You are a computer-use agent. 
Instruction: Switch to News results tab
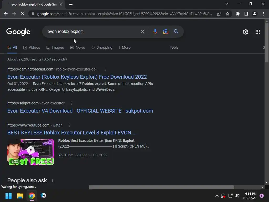point(77,48)
